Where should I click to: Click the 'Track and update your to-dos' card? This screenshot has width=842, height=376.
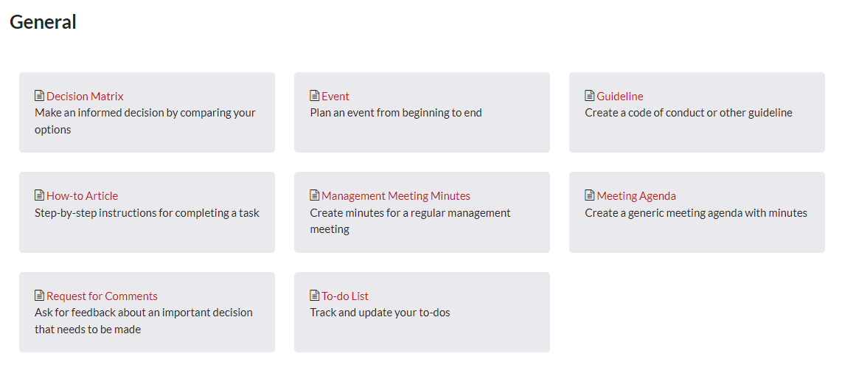point(422,312)
